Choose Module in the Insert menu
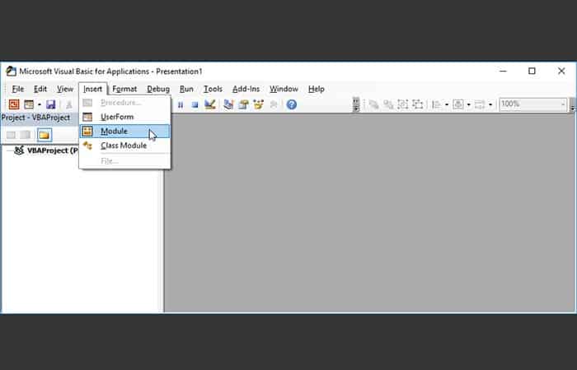The height and width of the screenshot is (370, 577). 124,131
